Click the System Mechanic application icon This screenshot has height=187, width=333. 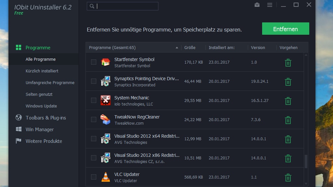[x=105, y=101]
